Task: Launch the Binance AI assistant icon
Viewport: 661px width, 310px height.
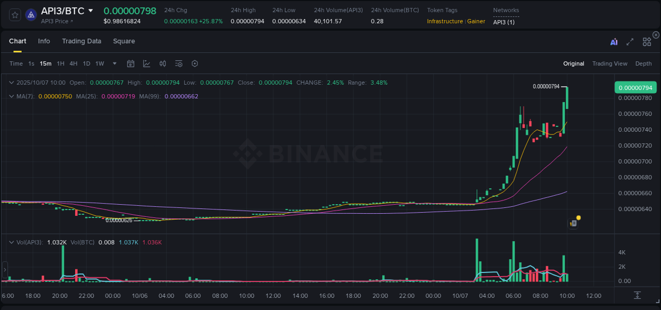Action: (613, 41)
